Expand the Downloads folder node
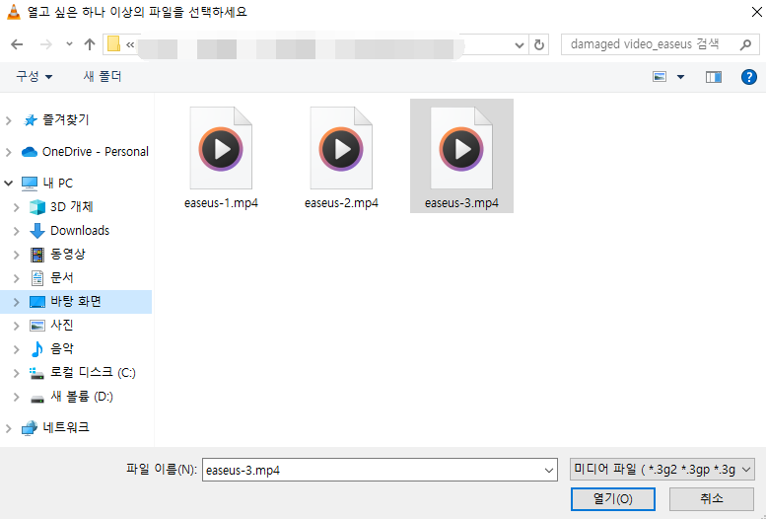 [16, 231]
